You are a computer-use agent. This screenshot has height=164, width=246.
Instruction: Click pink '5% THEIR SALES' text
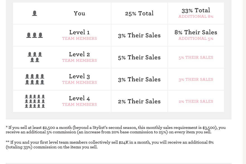196,58
